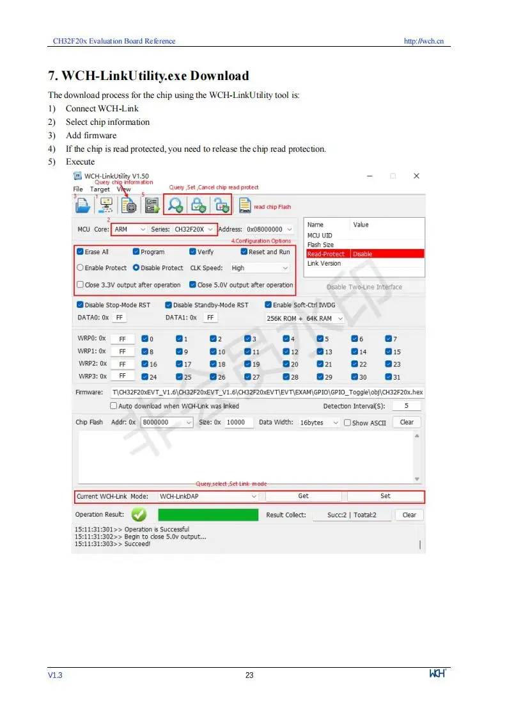Enable the Show ASCII checkbox
The height and width of the screenshot is (719, 507).
[x=348, y=423]
